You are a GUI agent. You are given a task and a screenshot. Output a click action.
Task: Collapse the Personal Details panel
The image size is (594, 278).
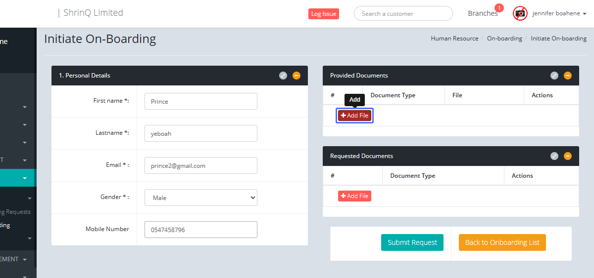point(296,76)
